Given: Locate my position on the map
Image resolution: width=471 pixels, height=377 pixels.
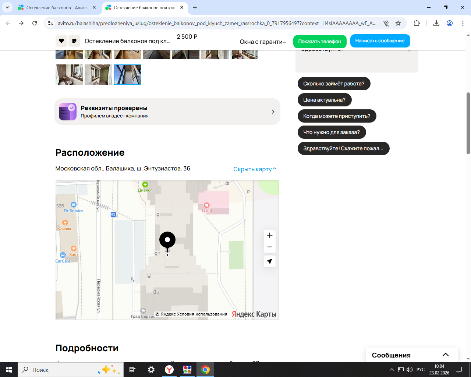Looking at the screenshot, I should pyautogui.click(x=270, y=261).
